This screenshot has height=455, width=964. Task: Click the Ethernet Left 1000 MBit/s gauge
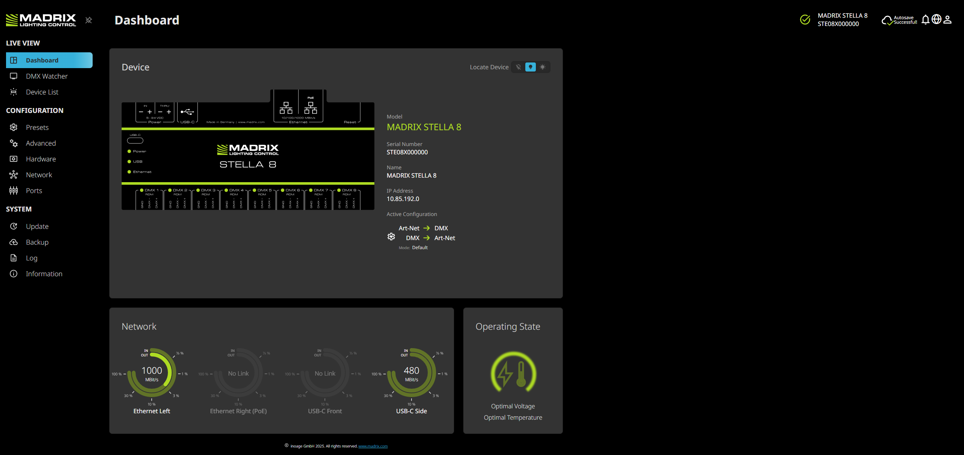(x=152, y=373)
